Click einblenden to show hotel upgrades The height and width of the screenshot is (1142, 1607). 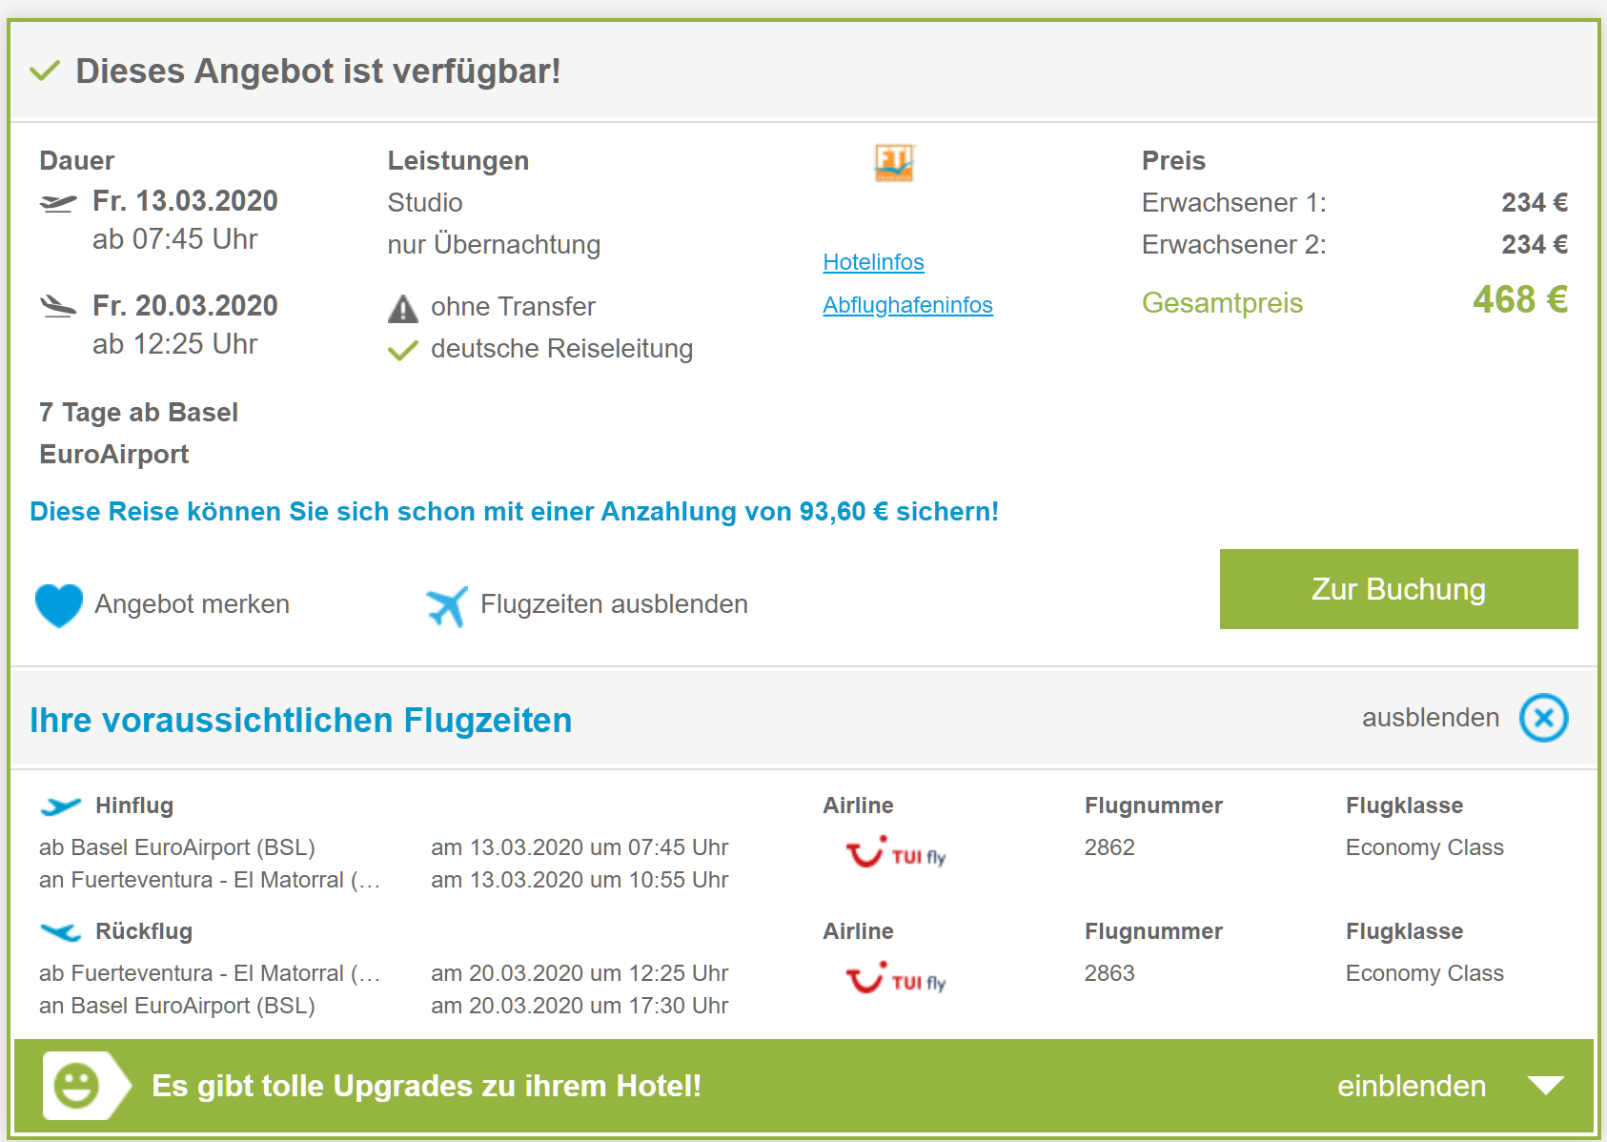1411,1086
